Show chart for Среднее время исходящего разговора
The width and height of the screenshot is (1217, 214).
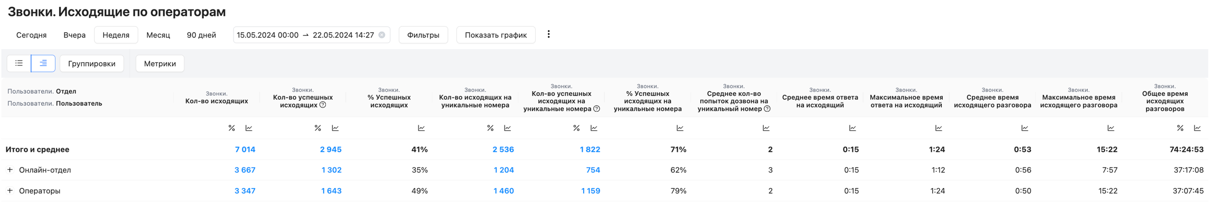click(x=1024, y=128)
